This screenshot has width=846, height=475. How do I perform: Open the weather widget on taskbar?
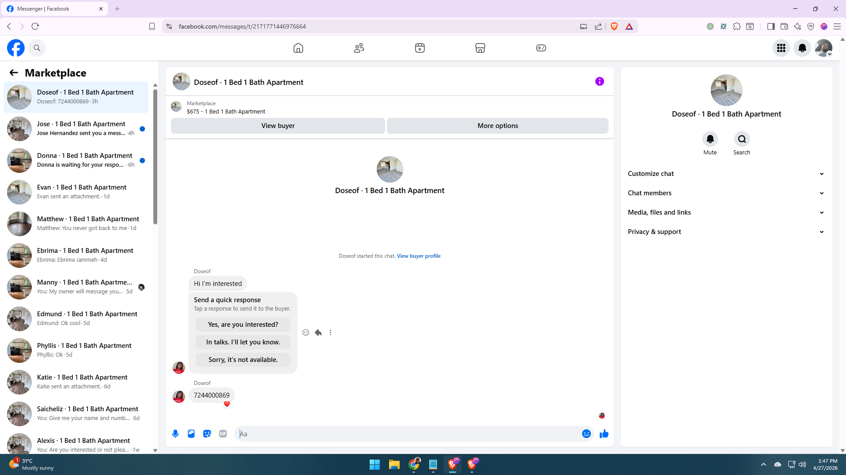[x=32, y=464]
